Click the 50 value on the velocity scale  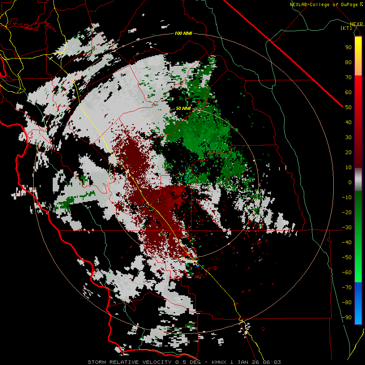[348, 107]
